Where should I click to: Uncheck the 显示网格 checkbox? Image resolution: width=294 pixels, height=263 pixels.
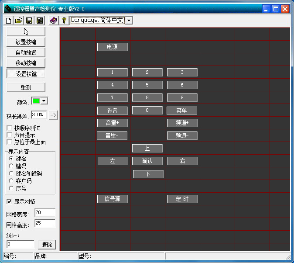pos(10,201)
